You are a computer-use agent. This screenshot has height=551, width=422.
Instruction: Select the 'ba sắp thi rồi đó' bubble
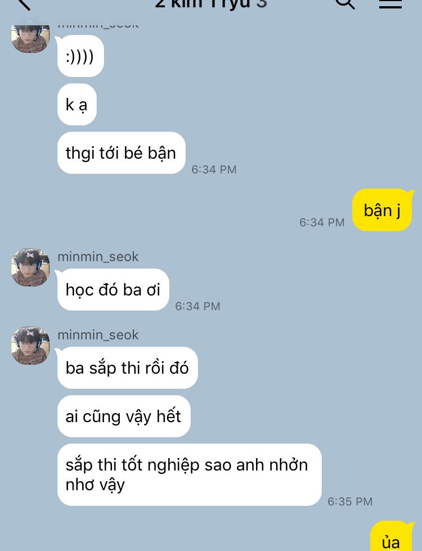128,368
